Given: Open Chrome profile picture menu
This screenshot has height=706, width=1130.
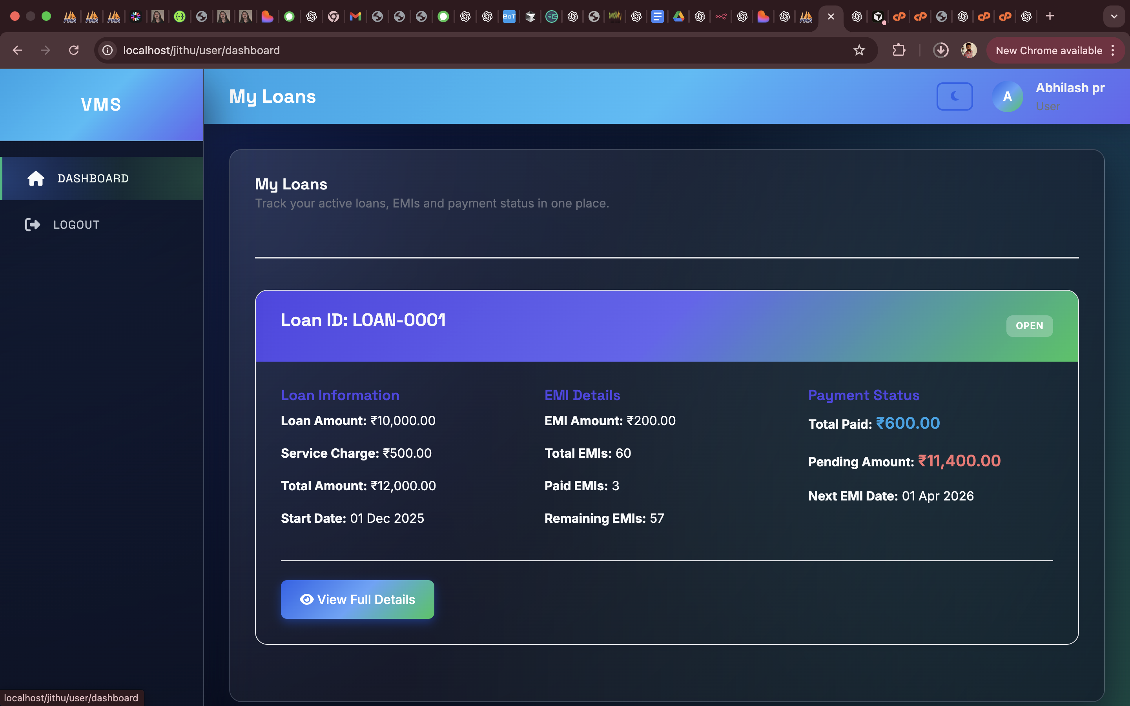Looking at the screenshot, I should point(968,51).
